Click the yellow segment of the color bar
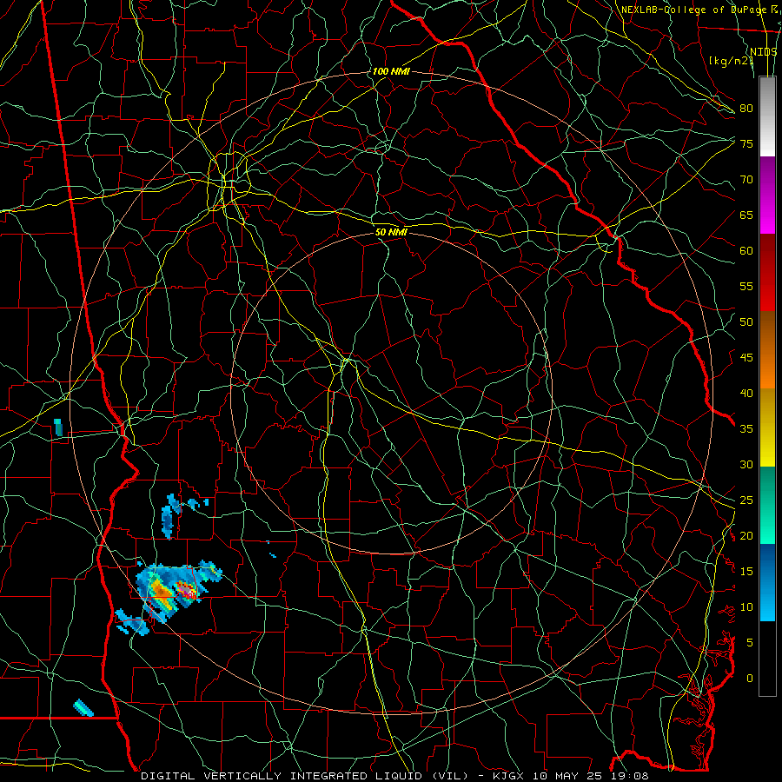 (x=767, y=427)
